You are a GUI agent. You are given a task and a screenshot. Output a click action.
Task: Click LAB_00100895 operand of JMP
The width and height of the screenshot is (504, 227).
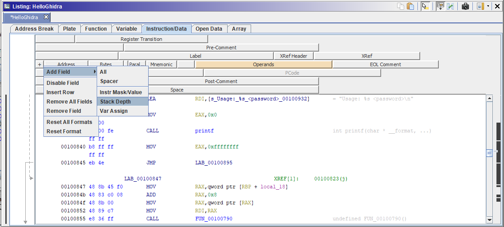point(214,163)
